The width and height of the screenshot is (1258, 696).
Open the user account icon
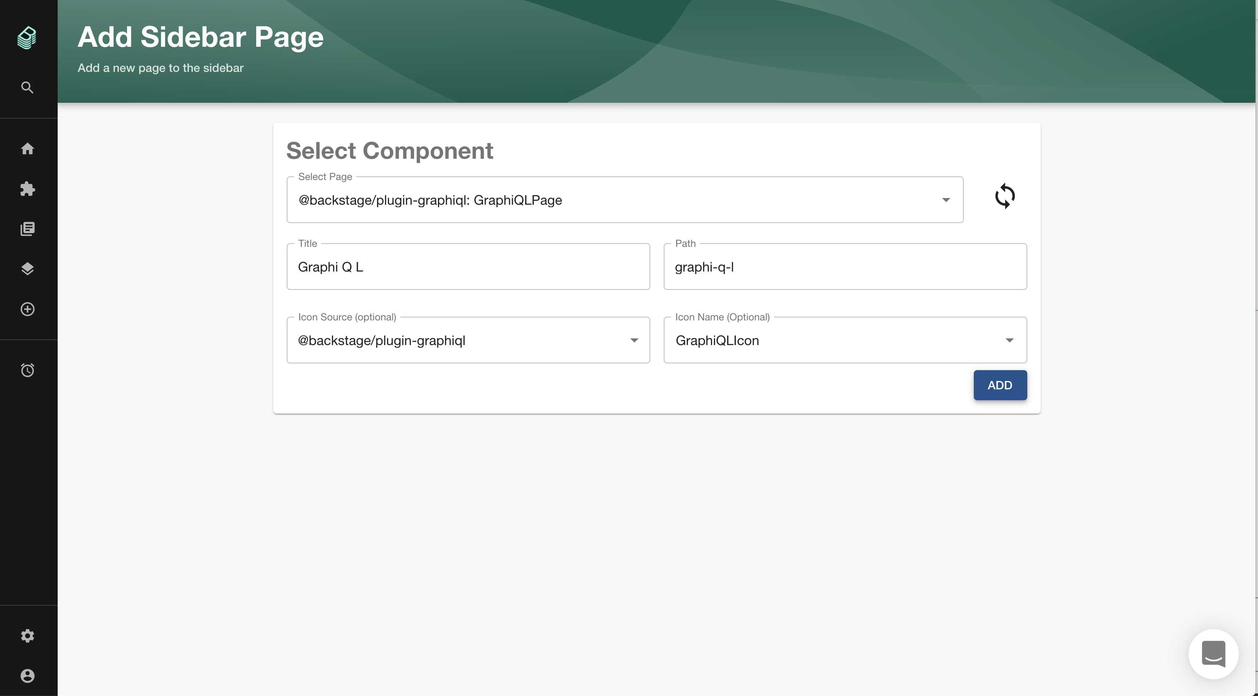[x=27, y=676]
